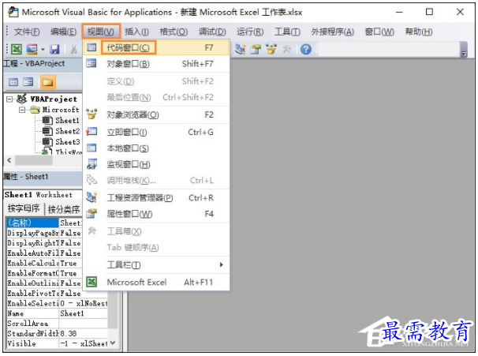This screenshot has height=356, width=478.
Task: Open the 格式(O) menu
Action: pos(174,32)
